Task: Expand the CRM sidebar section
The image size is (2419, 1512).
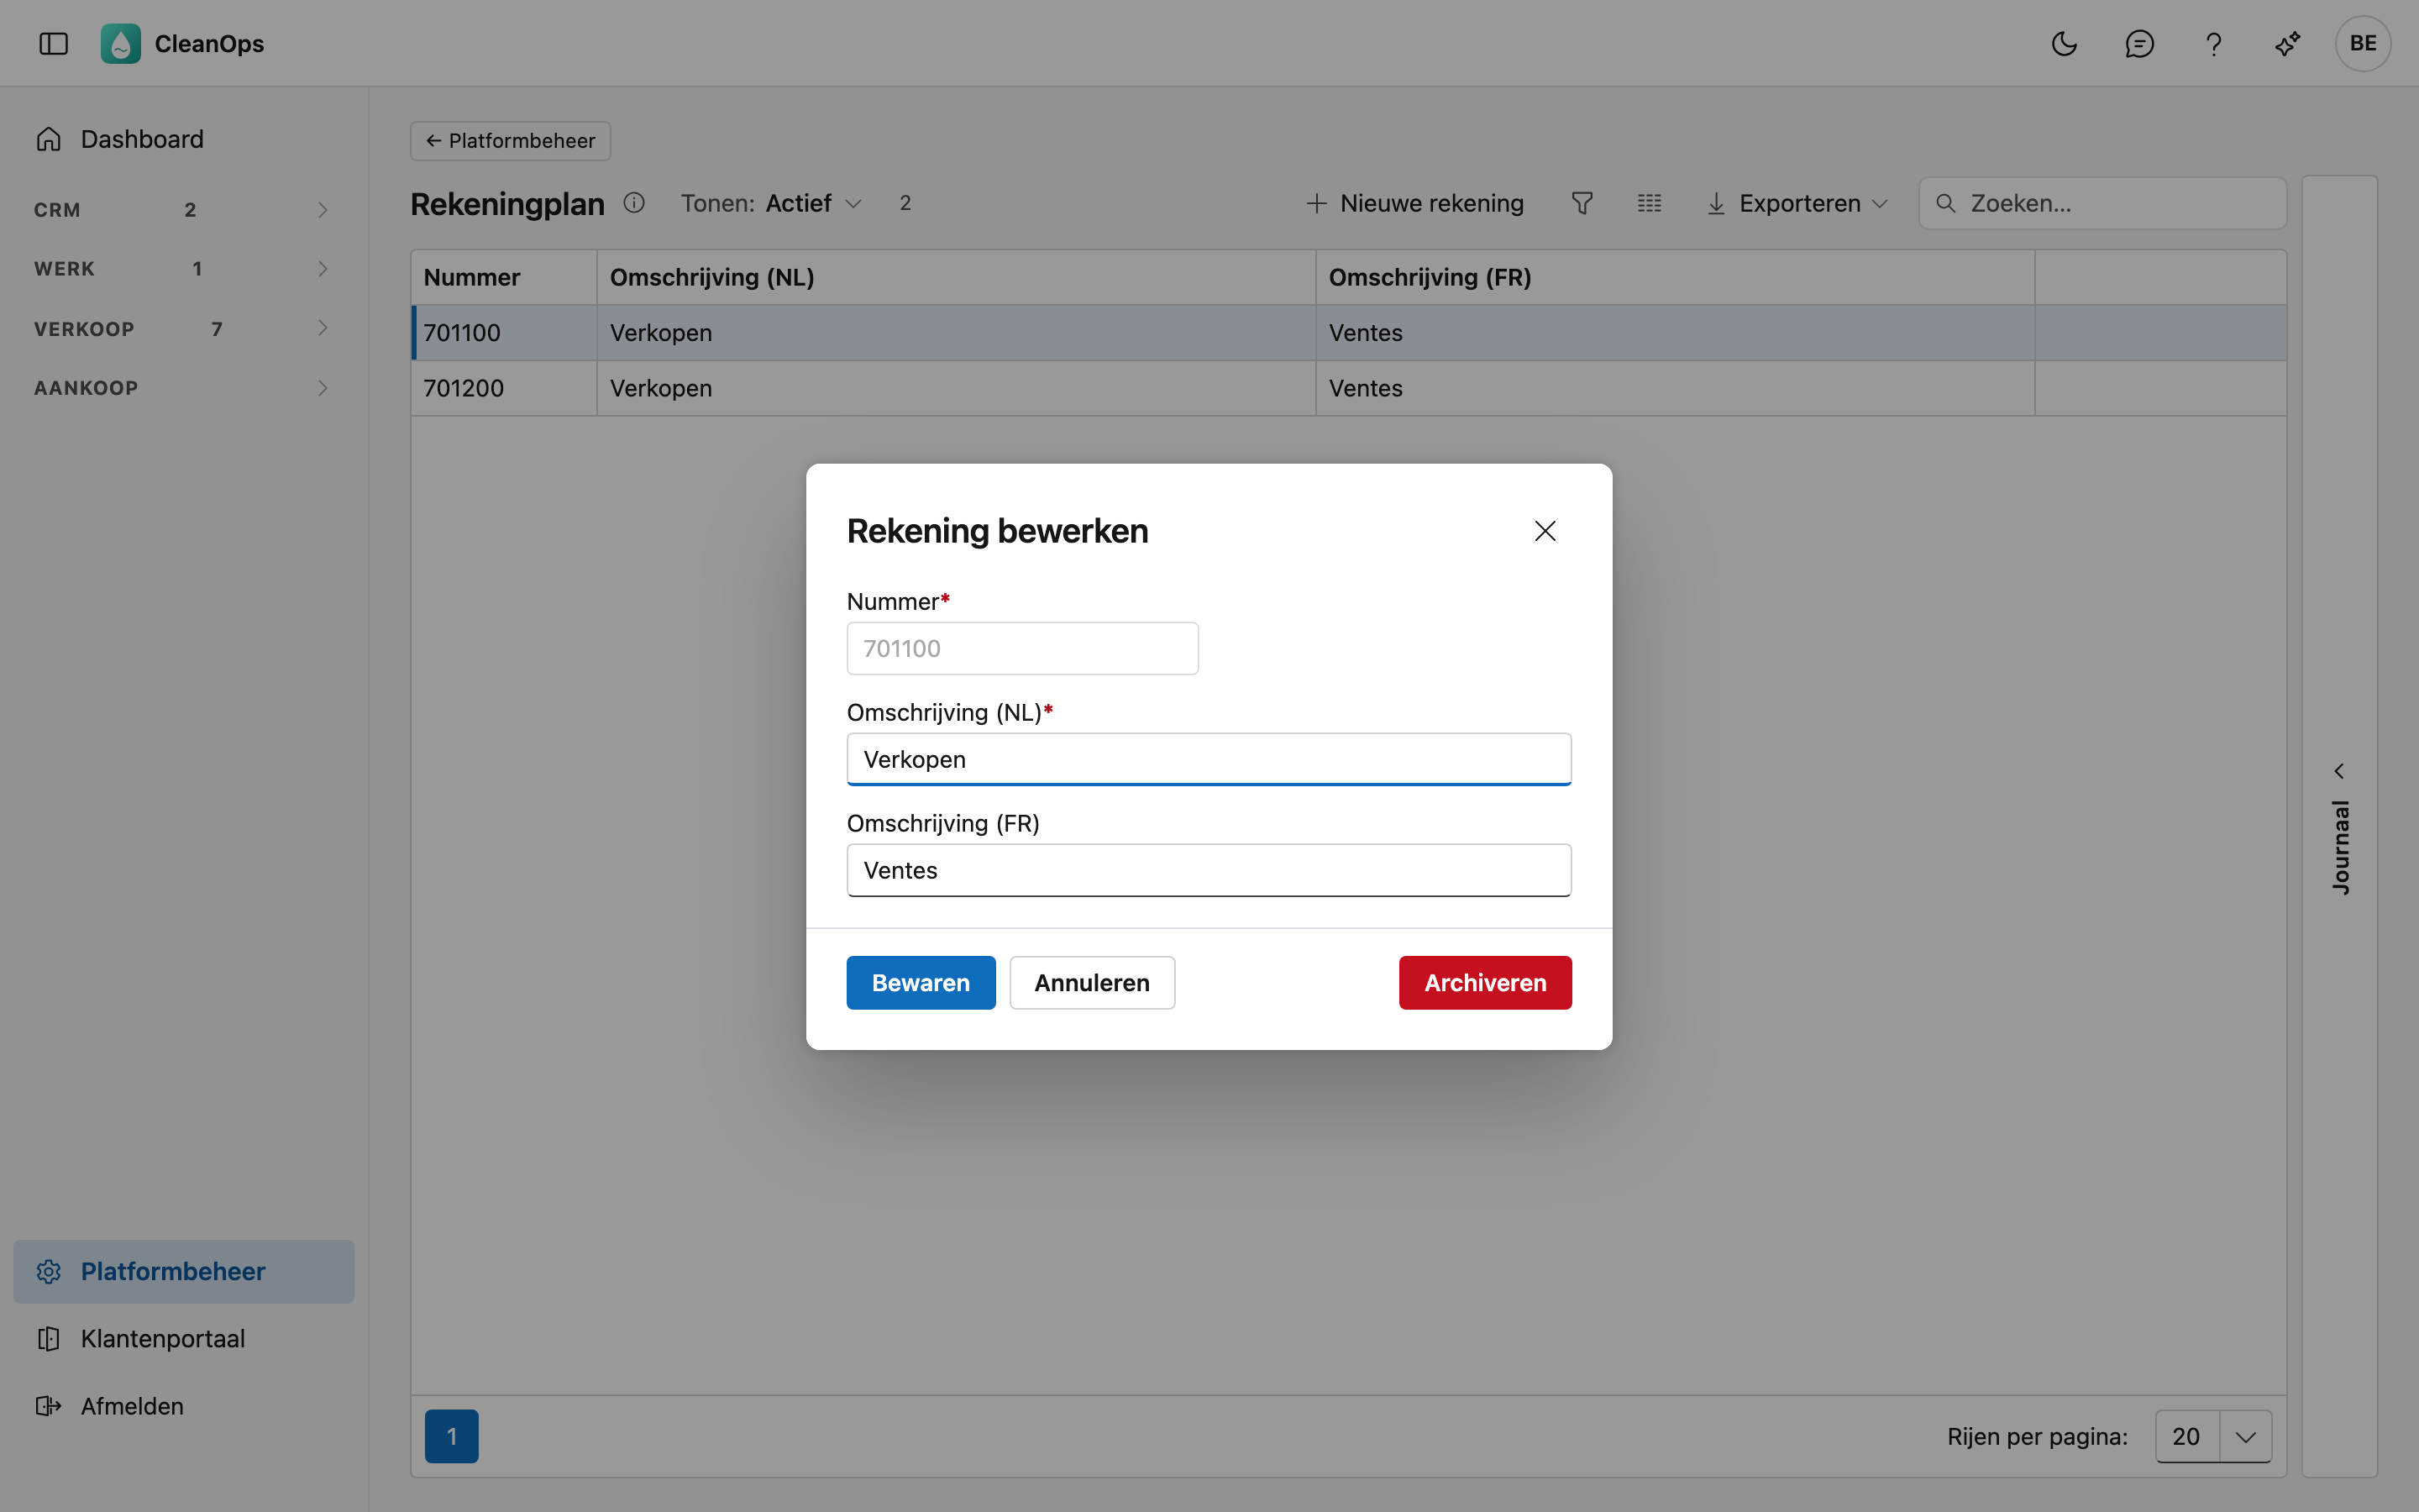Action: (183, 210)
